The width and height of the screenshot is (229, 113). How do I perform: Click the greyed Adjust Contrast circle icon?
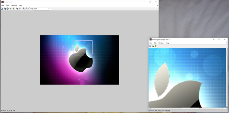(11, 9)
